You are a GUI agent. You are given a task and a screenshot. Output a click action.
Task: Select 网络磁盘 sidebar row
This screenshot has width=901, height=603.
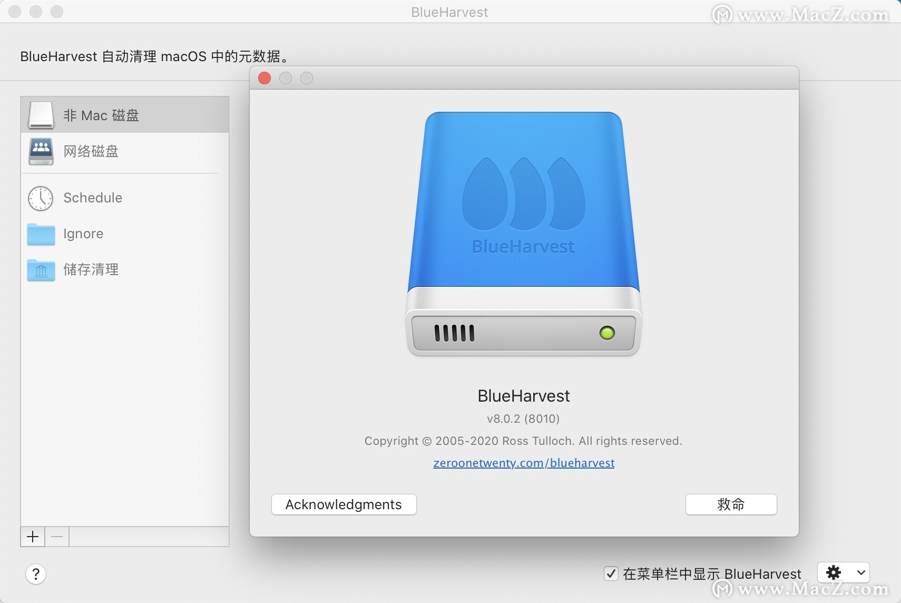pos(125,151)
